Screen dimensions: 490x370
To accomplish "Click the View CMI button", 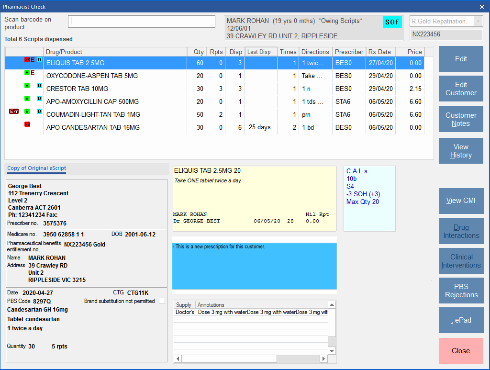I will pyautogui.click(x=461, y=201).
